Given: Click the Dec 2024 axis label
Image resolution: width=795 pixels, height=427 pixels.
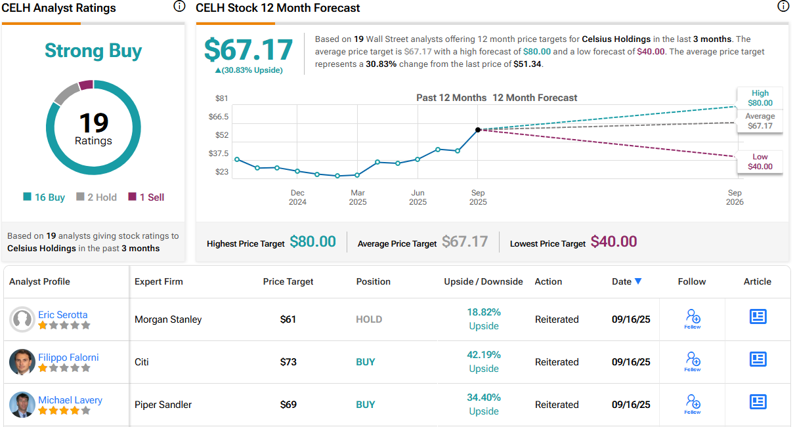Looking at the screenshot, I should point(297,197).
